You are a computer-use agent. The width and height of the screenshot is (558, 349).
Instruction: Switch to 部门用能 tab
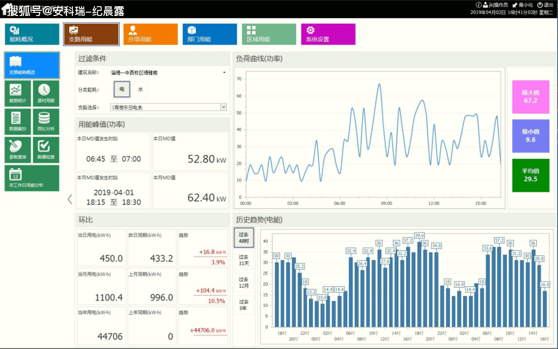click(209, 34)
